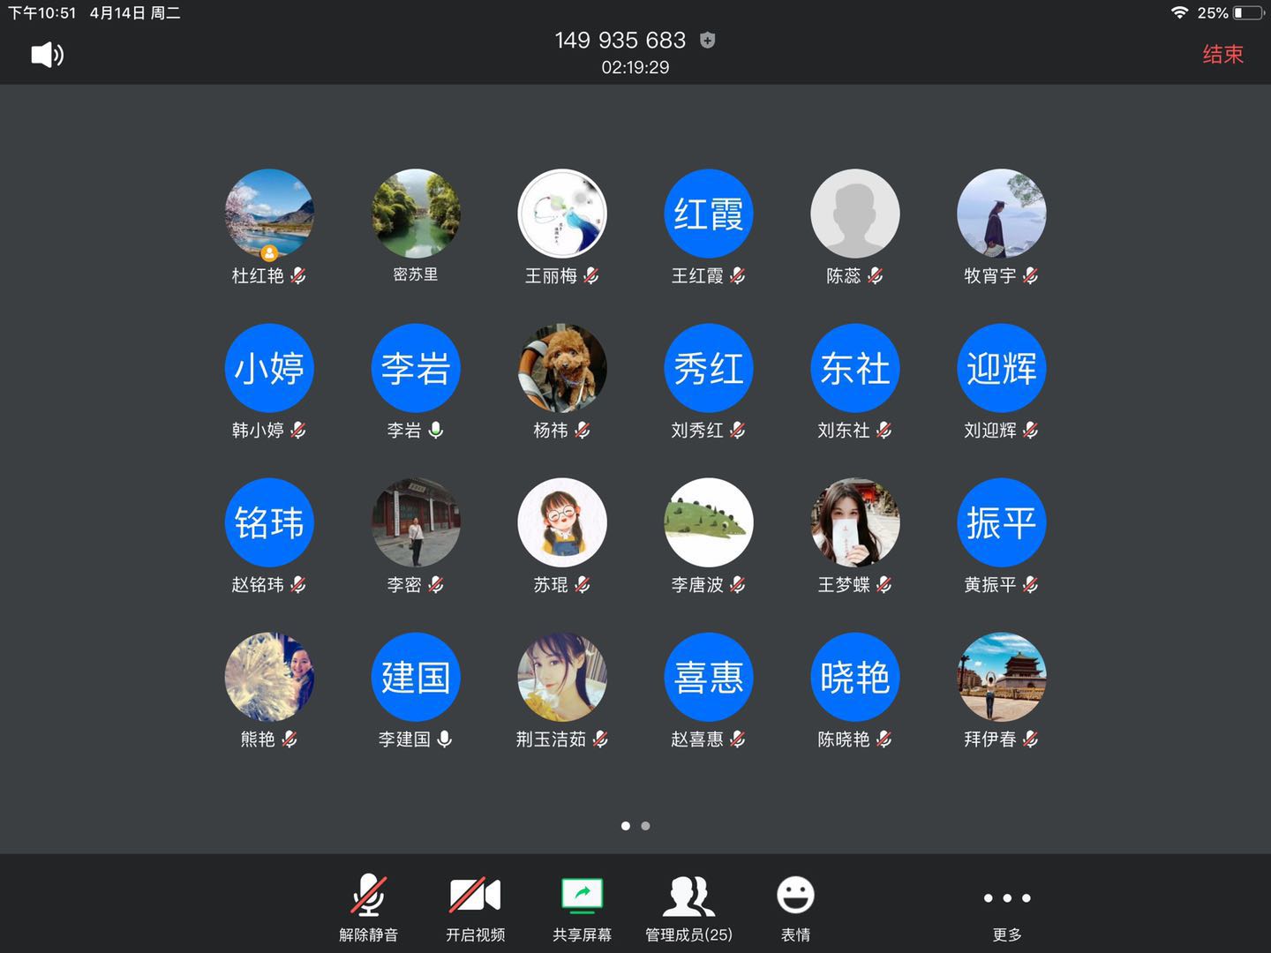This screenshot has height=953, width=1271.
Task: Tap the white mic icon beside 李建国
Action: pos(445,739)
